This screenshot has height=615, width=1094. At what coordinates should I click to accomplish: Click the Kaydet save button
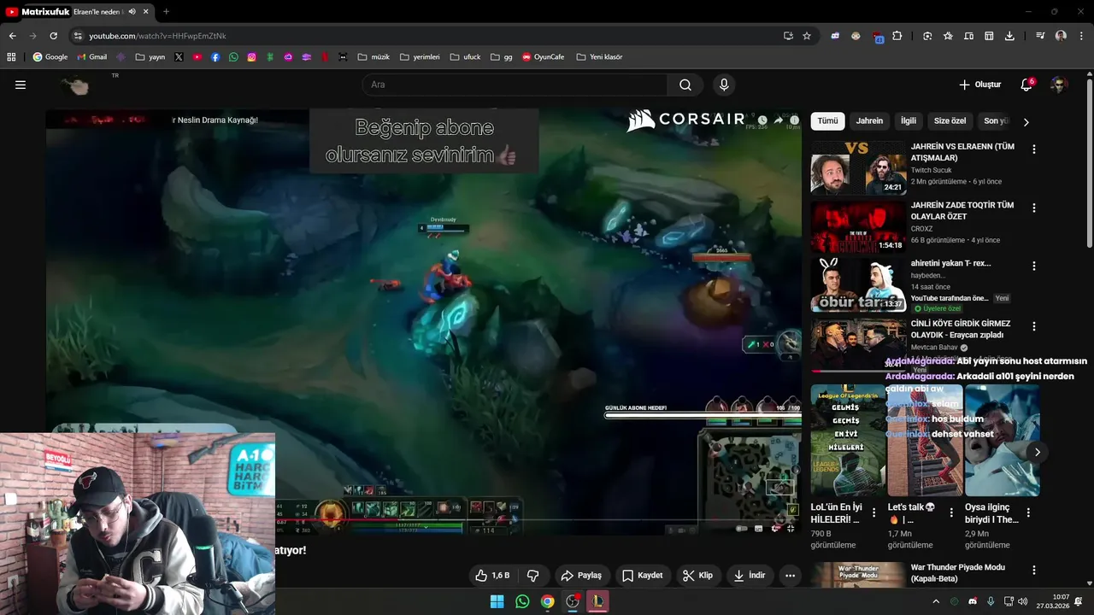click(x=643, y=576)
